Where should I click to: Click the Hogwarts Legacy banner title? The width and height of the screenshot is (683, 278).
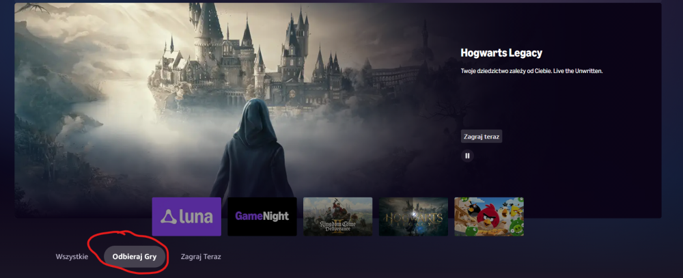pos(501,53)
